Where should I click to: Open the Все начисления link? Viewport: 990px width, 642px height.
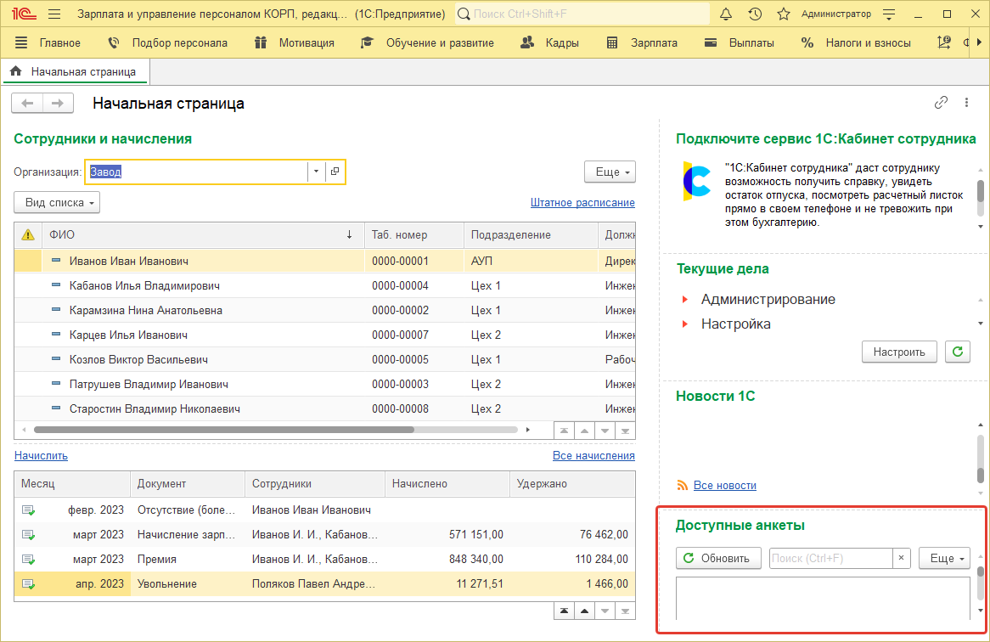coord(593,456)
